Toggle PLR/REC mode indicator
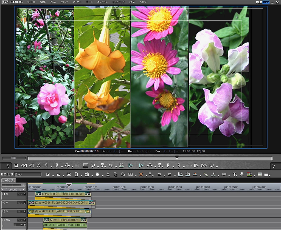This screenshot has width=281, height=230. tap(263, 2)
